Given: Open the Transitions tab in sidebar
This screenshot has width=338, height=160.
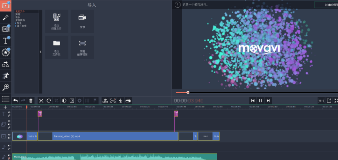Looking at the screenshot, I should (6, 29).
